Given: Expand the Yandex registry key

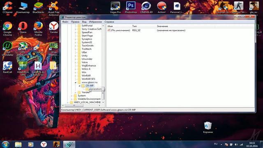Looking at the screenshot, I should (75, 92).
